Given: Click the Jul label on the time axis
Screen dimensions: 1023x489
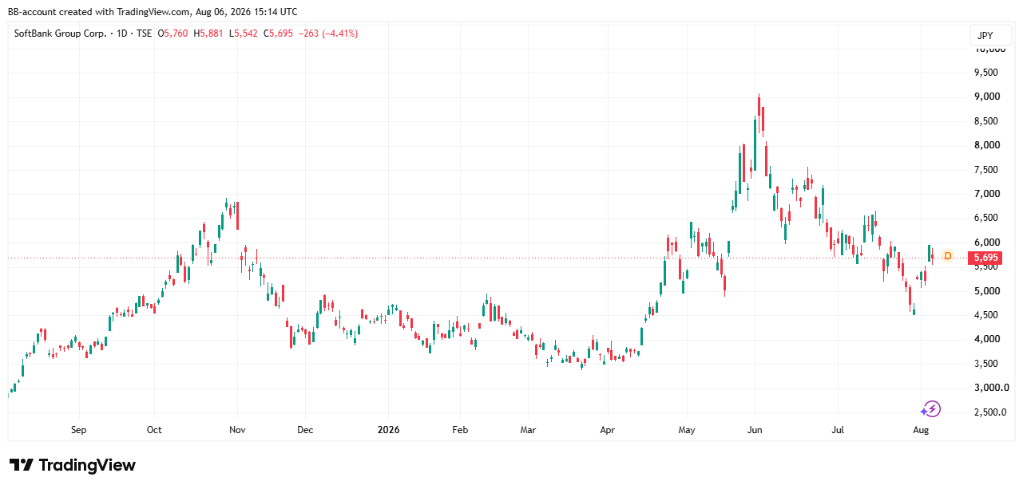Looking at the screenshot, I should [839, 430].
